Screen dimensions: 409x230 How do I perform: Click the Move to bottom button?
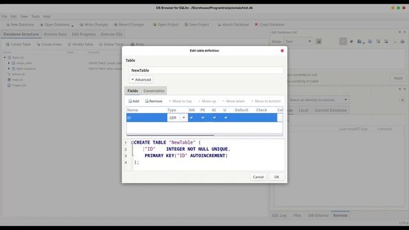click(x=266, y=101)
